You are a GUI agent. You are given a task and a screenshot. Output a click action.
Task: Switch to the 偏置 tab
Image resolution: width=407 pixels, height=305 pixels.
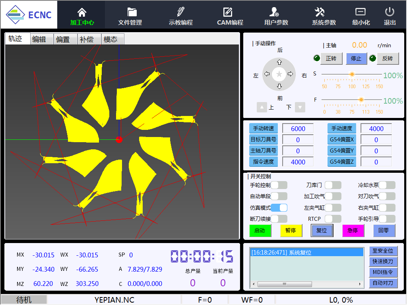66,39
